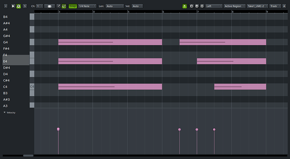Click bar 3 on the ruler
This screenshot has width=290, height=159.
pyautogui.click(x=59, y=12)
